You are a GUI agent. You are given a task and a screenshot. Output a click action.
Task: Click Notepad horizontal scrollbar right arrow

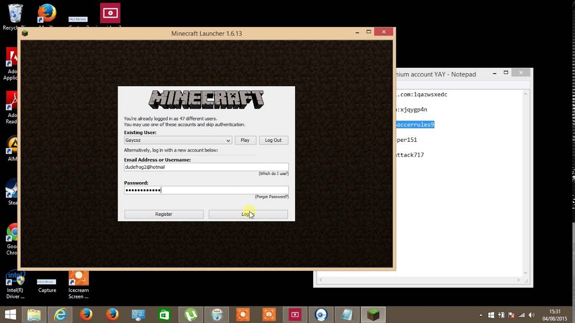pyautogui.click(x=518, y=280)
